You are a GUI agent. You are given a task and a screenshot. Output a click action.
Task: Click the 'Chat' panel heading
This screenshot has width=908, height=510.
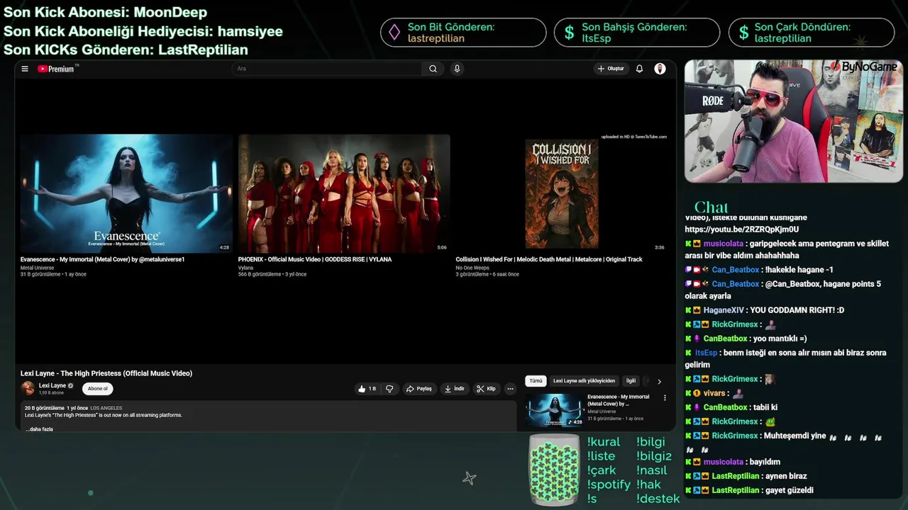coord(711,207)
